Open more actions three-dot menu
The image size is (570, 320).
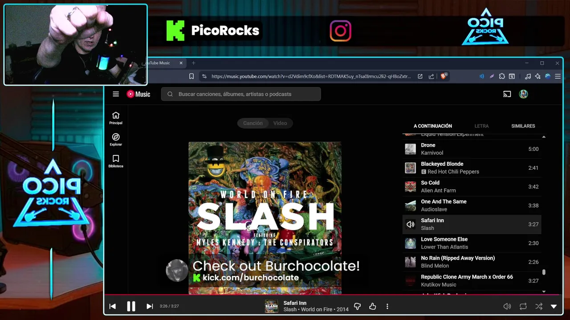click(x=387, y=306)
